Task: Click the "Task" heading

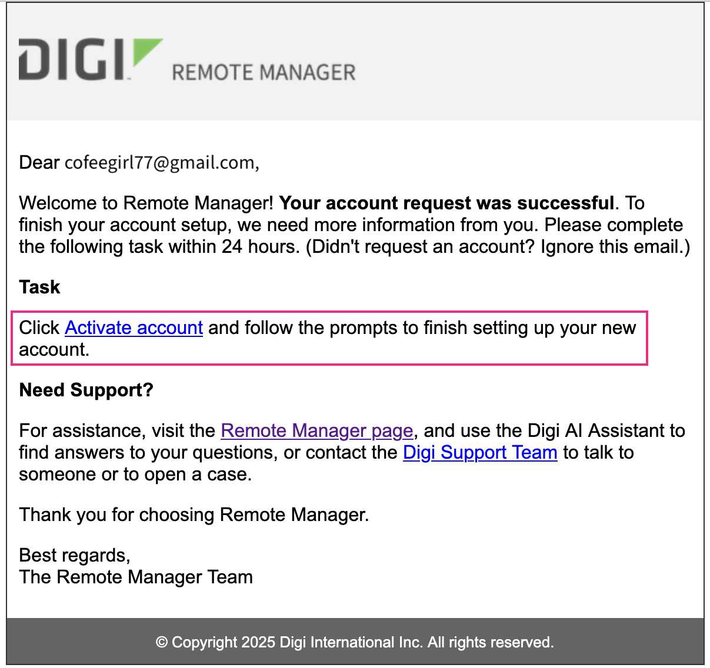Action: coord(39,287)
